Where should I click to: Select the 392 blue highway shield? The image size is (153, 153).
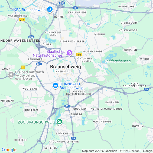(31, 37)
